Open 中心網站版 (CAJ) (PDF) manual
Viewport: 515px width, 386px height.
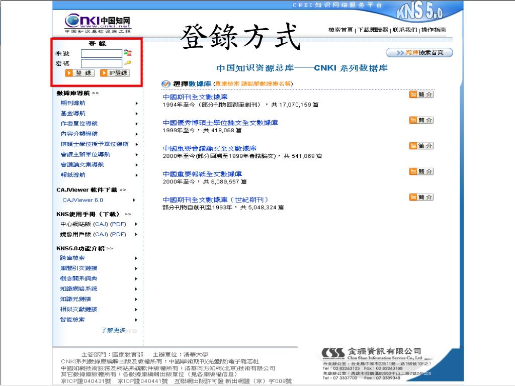pyautogui.click(x=93, y=224)
